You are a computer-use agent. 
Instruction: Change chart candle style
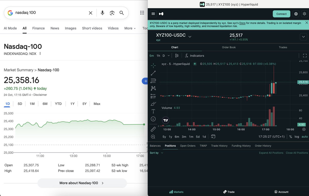click(x=177, y=56)
